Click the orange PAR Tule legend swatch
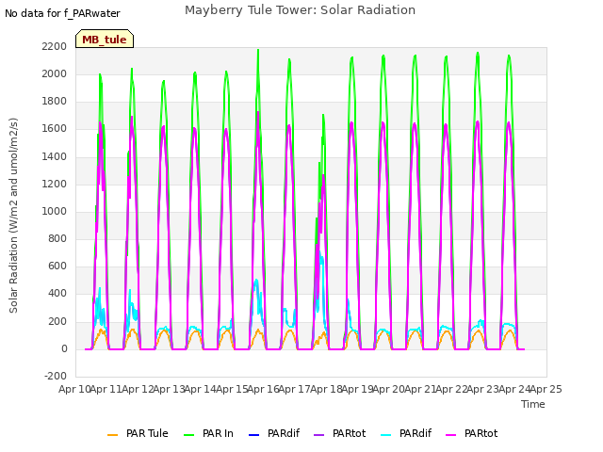This screenshot has width=603, height=452. pos(112,435)
